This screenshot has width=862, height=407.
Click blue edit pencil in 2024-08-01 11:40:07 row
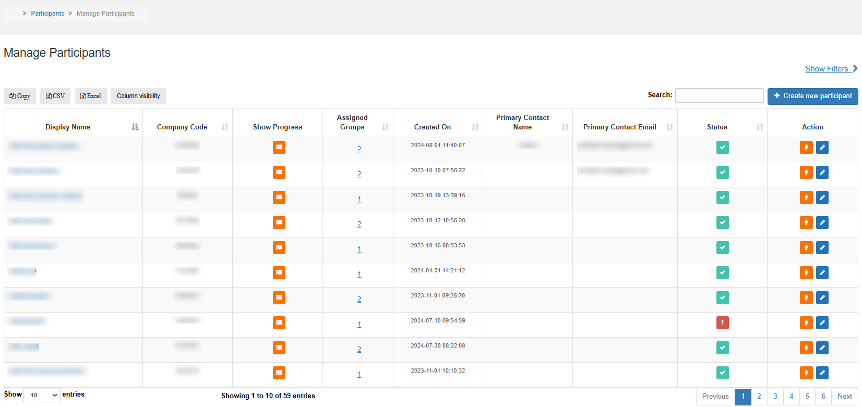pyautogui.click(x=822, y=148)
